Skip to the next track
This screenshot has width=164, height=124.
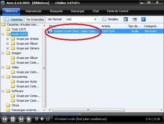[x=21, y=119]
